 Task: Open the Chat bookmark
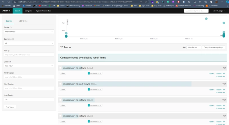click(52, 6)
